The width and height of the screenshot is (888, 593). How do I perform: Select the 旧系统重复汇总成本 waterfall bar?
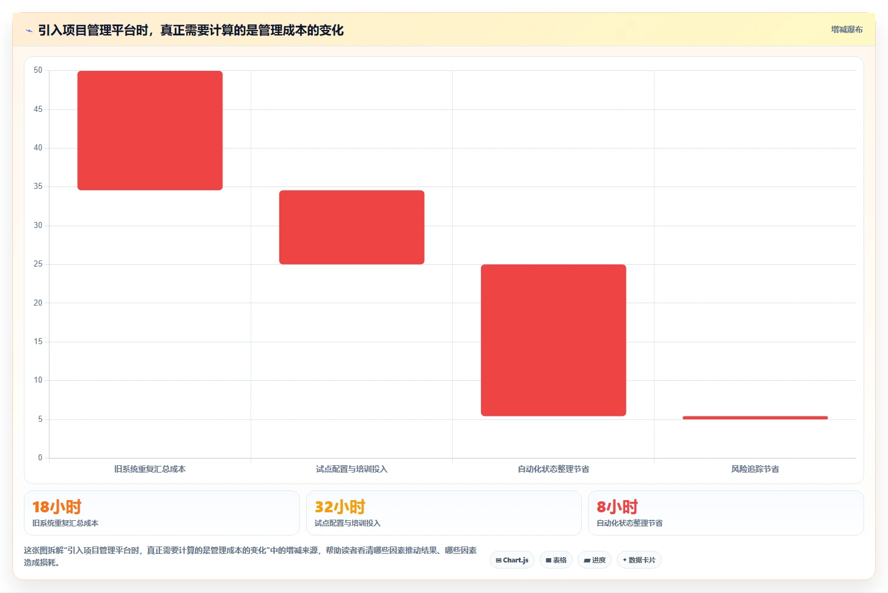[150, 130]
